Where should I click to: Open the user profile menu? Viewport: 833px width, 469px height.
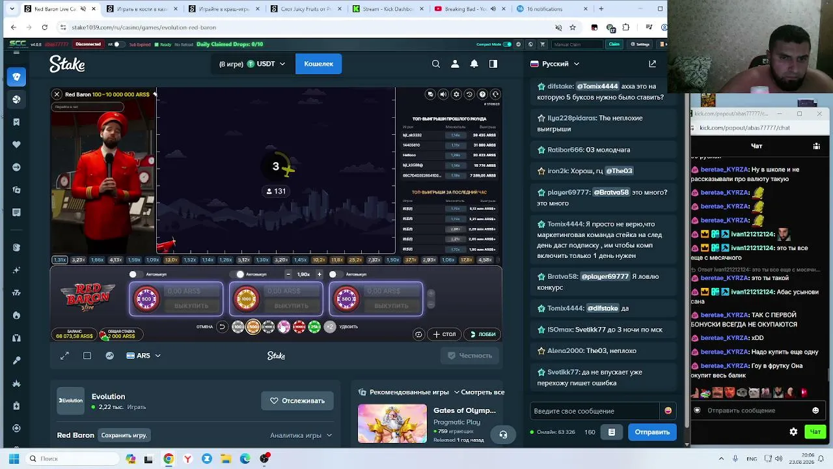coord(455,64)
